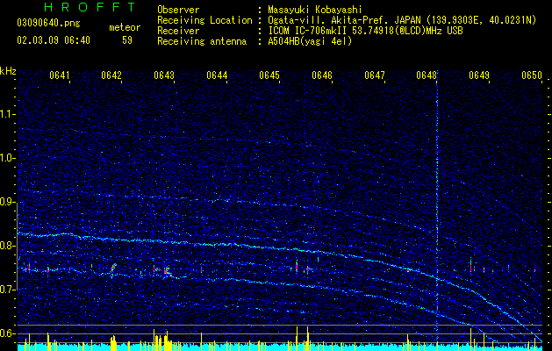Click the meteor count label
The height and width of the screenshot is (351, 552).
point(125,27)
